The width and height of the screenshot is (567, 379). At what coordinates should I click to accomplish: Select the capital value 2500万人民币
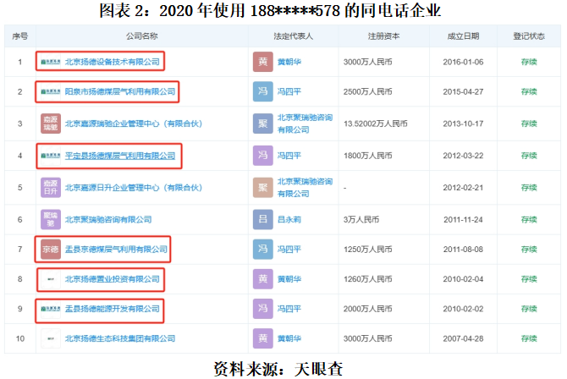368,91
